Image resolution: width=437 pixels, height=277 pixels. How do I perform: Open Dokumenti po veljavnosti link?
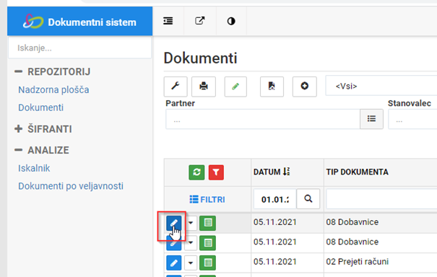[71, 186]
